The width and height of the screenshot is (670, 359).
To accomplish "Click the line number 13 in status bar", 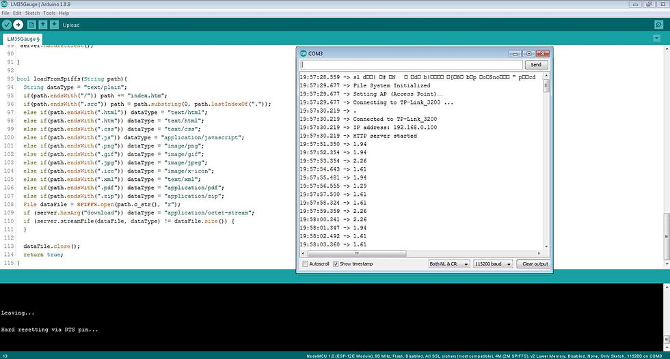I will point(5,356).
